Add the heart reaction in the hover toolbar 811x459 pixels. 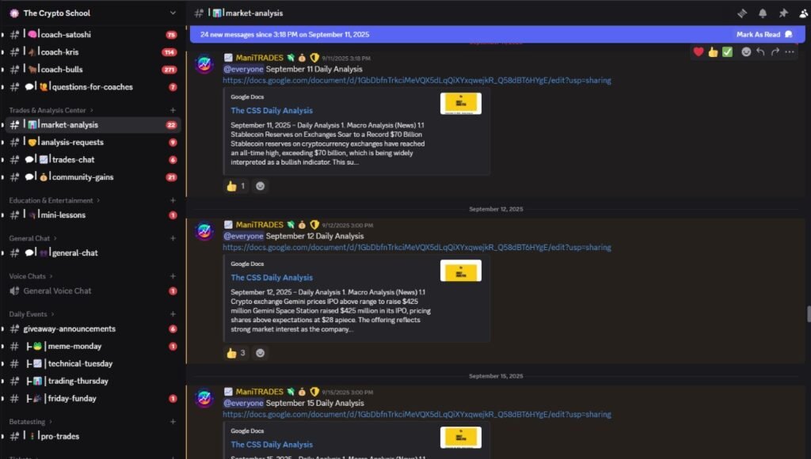699,51
